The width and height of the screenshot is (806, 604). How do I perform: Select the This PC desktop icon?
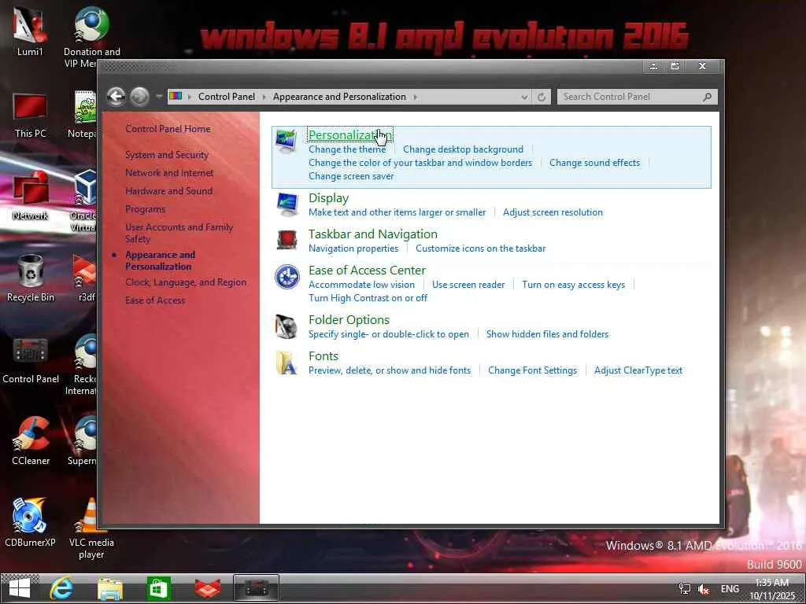click(31, 115)
